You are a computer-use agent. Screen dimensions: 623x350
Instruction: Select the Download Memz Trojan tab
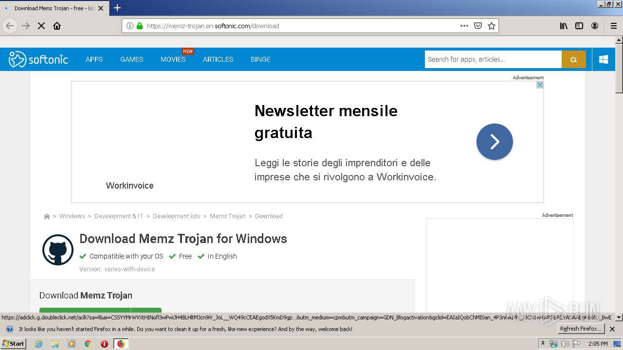coord(54,8)
